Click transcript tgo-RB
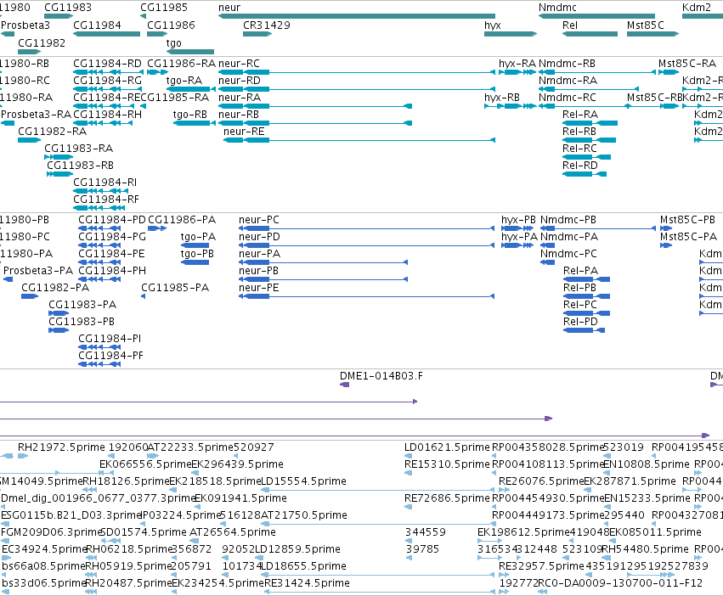This screenshot has width=723, height=596. 190,115
